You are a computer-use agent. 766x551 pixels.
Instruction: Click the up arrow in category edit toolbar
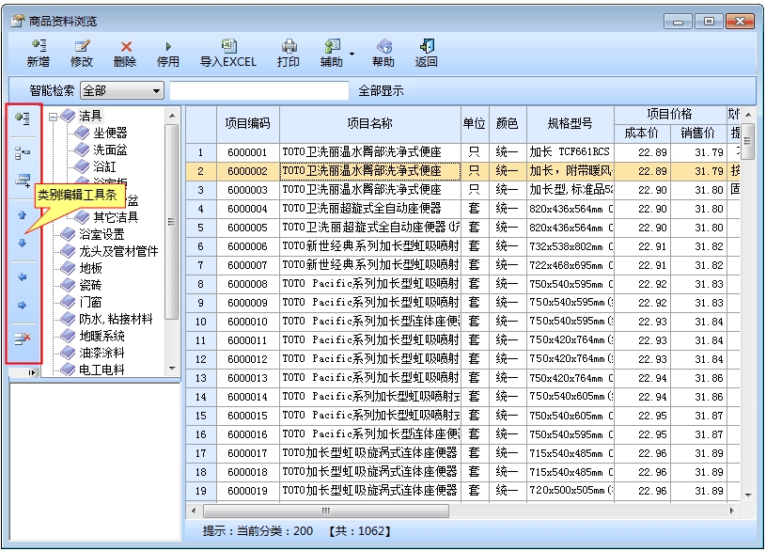[x=23, y=215]
